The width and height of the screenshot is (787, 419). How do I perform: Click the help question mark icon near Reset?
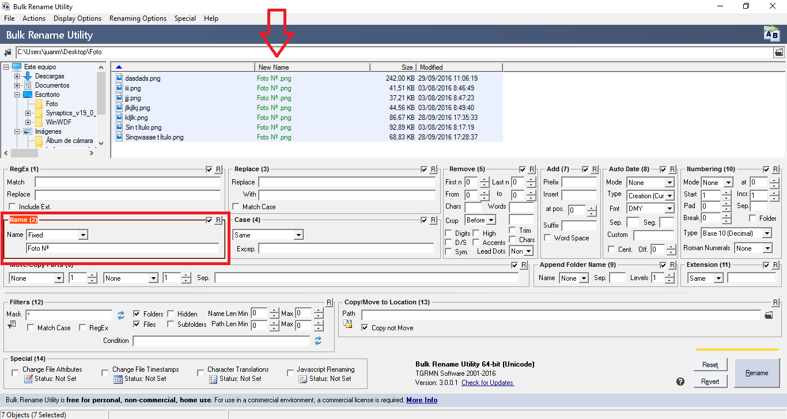tap(680, 382)
